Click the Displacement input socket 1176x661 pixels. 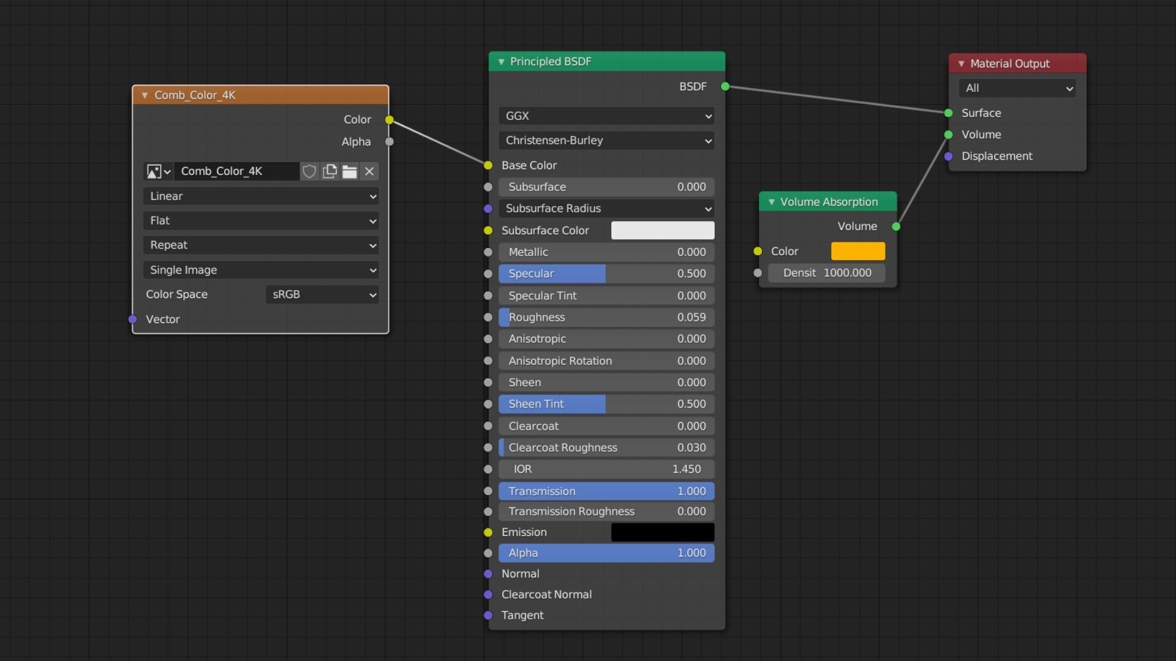[949, 157]
